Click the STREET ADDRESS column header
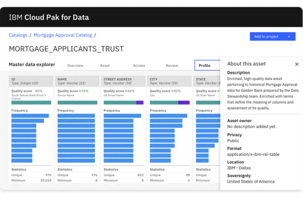 [123, 81]
